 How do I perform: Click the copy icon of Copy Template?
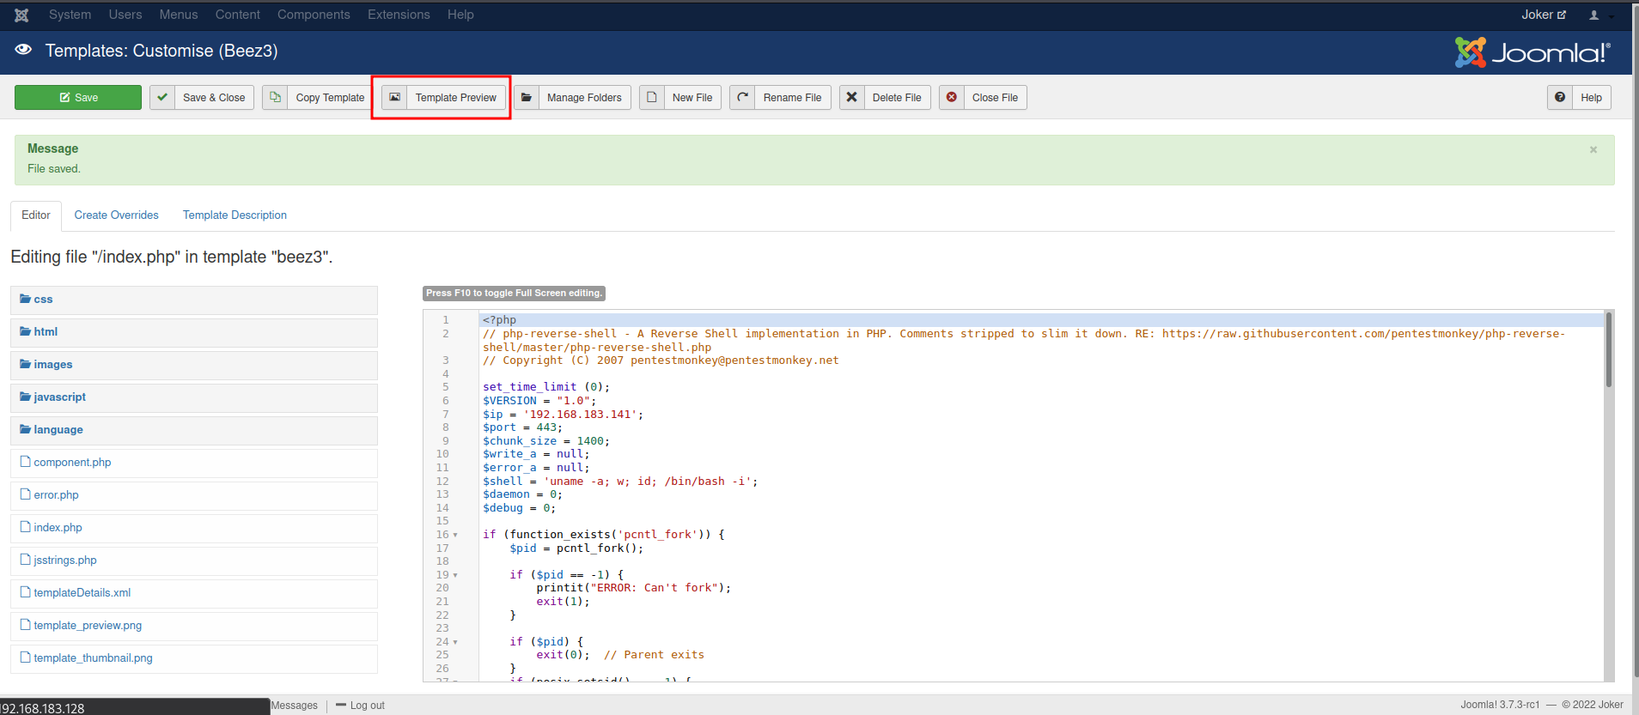(x=275, y=97)
